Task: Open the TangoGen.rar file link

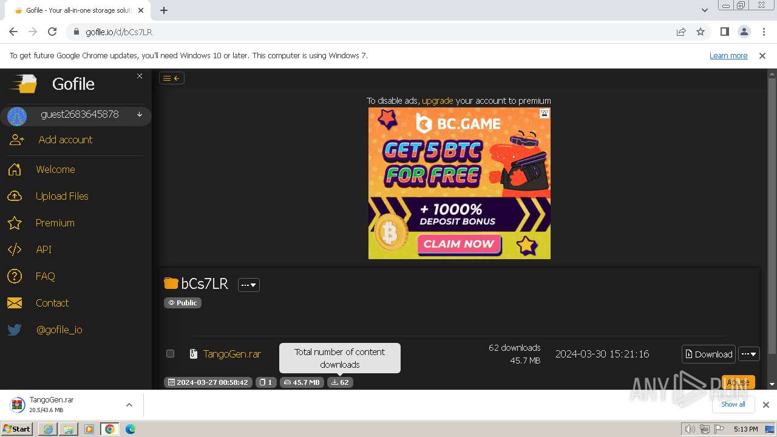Action: [x=232, y=354]
